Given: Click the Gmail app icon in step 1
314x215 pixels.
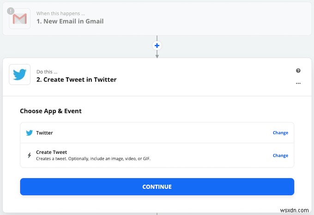Looking at the screenshot, I should [x=20, y=19].
